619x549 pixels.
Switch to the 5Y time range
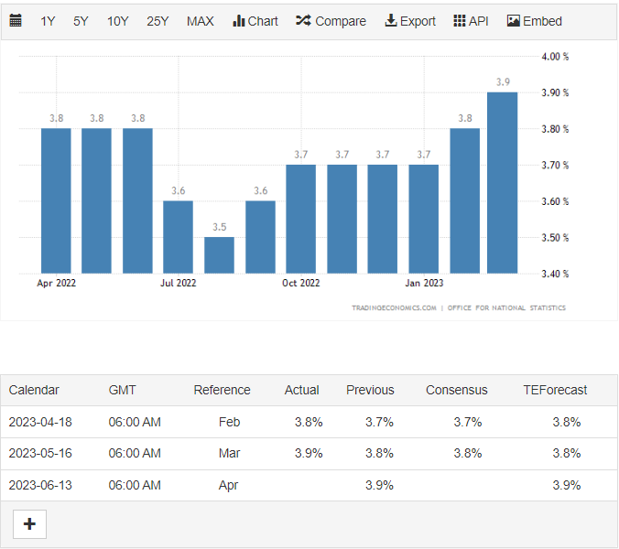81,20
